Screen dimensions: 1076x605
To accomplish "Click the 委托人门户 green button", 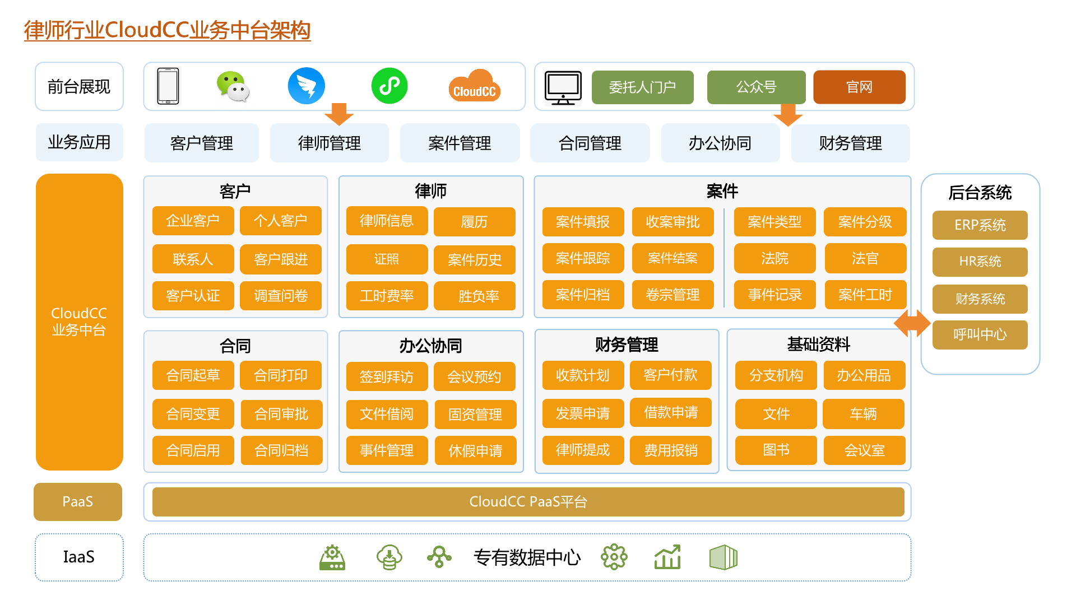I will pos(642,87).
